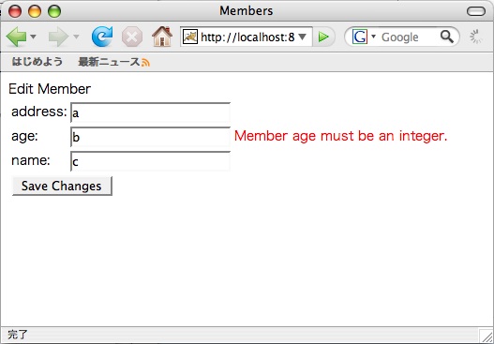Click the site favicon in the address bar
Screen dimensions: 494x344
(x=190, y=37)
